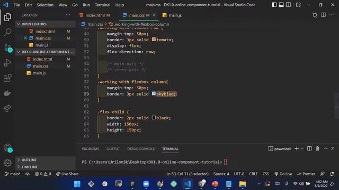The width and height of the screenshot is (339, 190).
Task: Open File Explorer from taskbar
Action: point(243,184)
